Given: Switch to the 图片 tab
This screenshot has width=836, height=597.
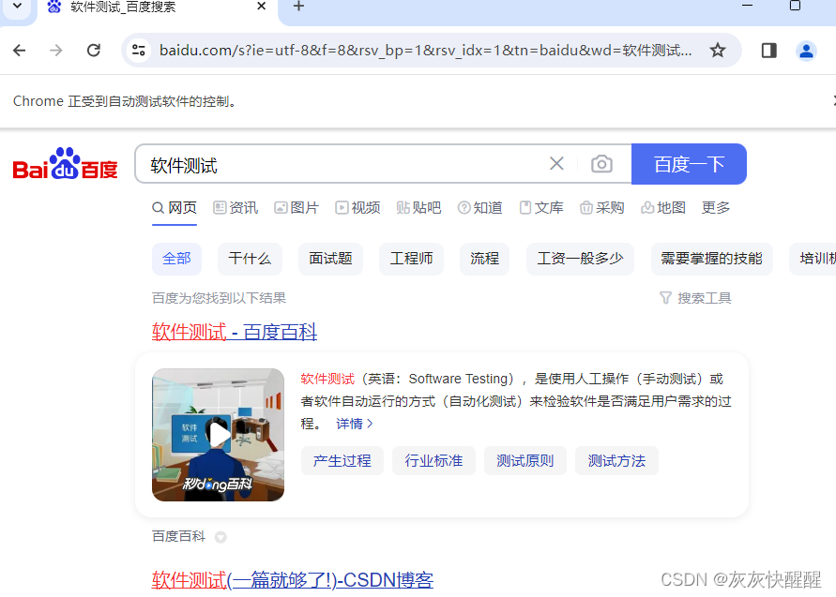Looking at the screenshot, I should [x=296, y=208].
